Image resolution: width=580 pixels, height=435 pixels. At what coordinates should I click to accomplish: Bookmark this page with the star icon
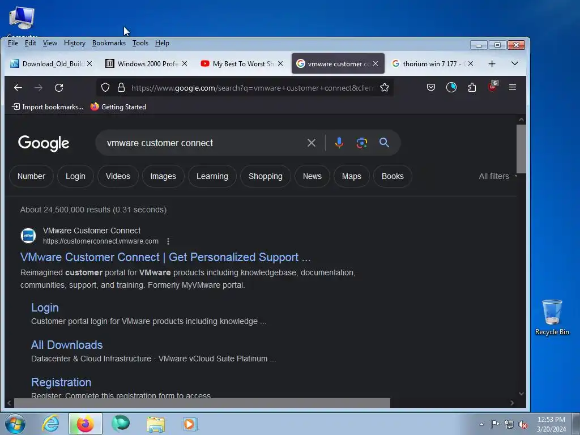point(385,88)
